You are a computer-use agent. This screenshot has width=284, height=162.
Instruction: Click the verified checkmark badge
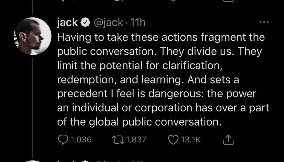tap(84, 23)
